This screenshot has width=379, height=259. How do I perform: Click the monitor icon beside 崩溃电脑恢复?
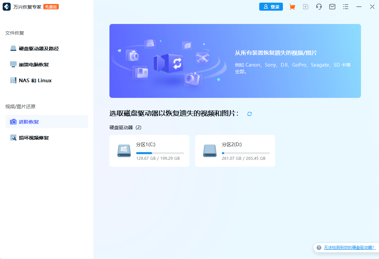pos(13,64)
